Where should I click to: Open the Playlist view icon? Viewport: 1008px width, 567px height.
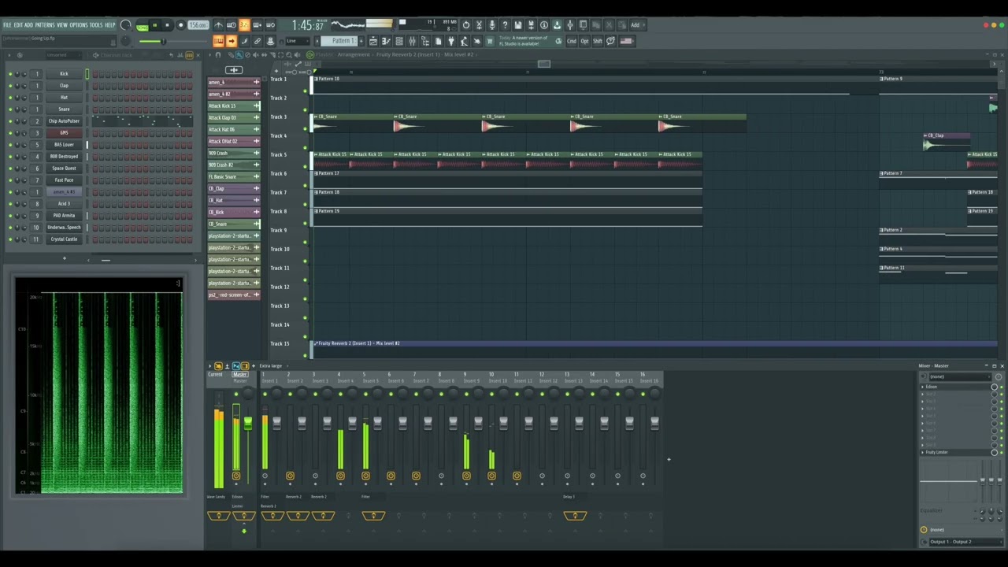[x=373, y=41]
